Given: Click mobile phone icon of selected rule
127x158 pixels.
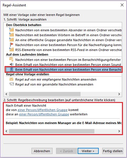Looking at the screenshot, I should pos(12,69).
